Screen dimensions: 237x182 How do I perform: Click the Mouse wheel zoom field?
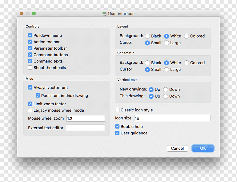86,118
